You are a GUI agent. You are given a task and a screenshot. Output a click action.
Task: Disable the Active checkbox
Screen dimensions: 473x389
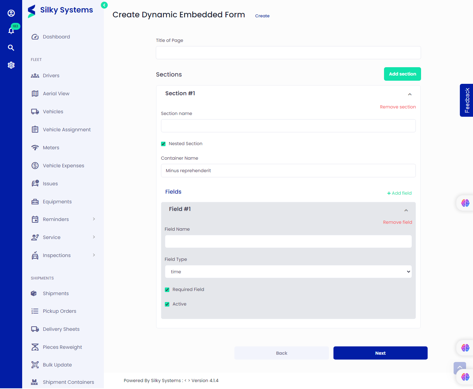click(167, 304)
